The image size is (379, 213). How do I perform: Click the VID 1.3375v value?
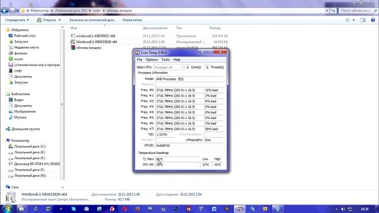(165, 134)
